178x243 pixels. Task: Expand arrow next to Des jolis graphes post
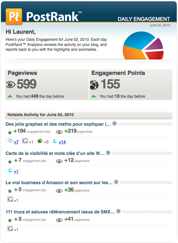click(x=114, y=123)
